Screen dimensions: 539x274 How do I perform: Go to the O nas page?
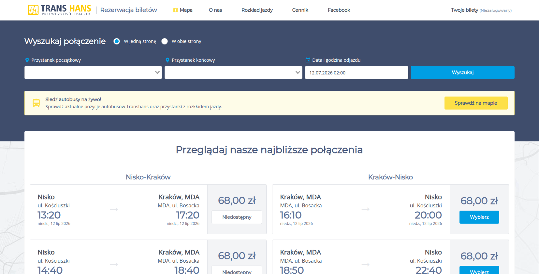(215, 10)
